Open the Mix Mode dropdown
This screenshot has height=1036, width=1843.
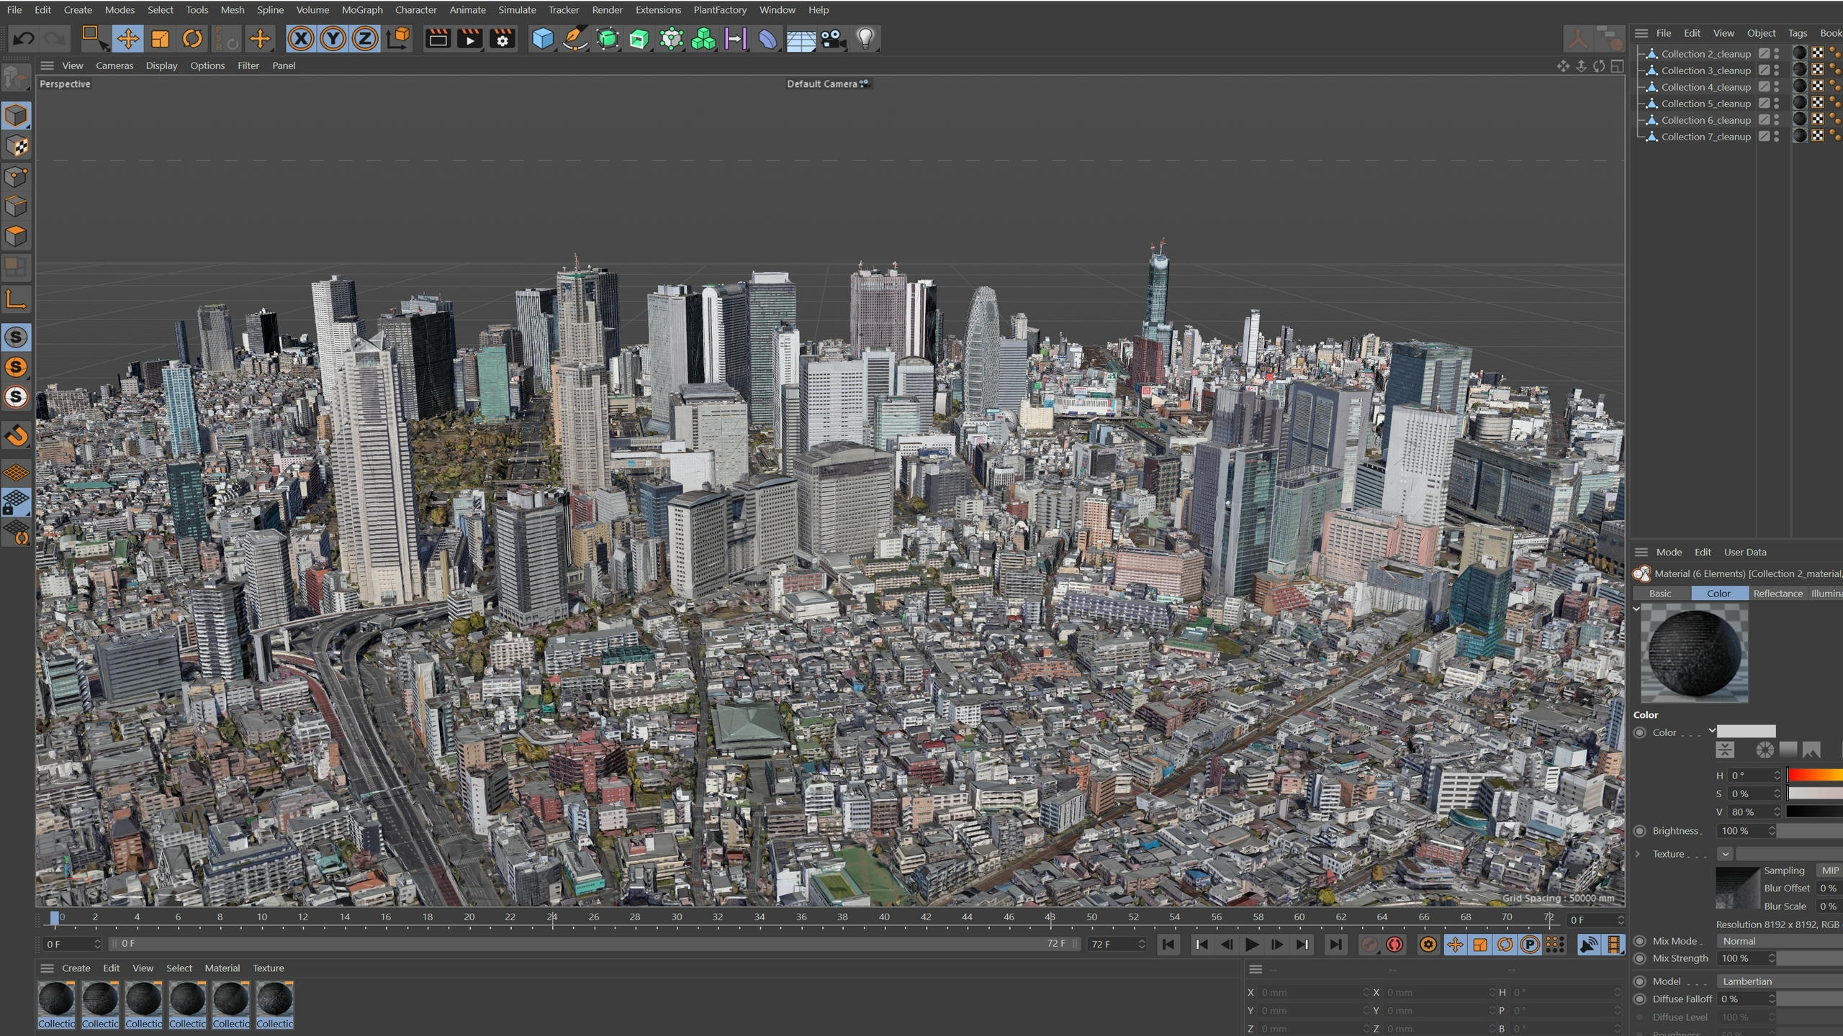1780,941
